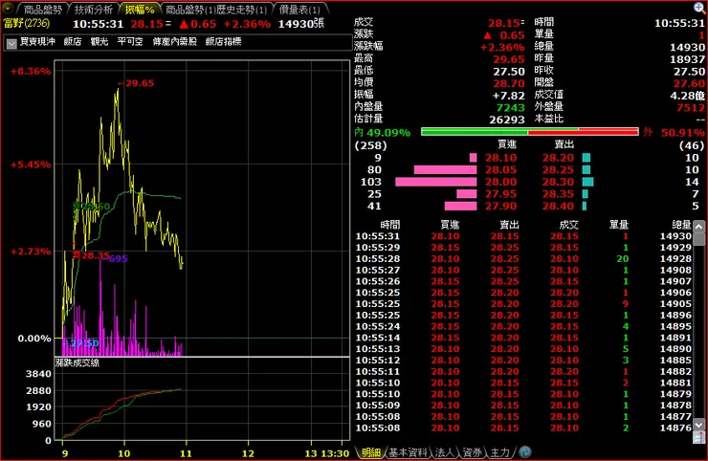Click the 觀光 category tag
This screenshot has height=461, width=708.
100,41
